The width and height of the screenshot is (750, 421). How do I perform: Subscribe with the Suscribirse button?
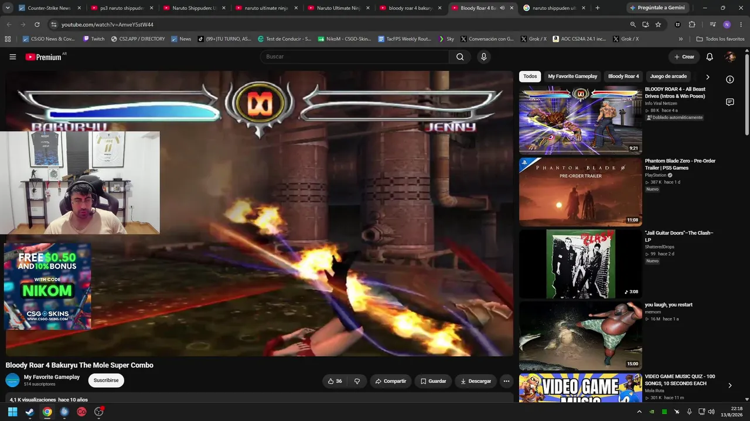106,381
